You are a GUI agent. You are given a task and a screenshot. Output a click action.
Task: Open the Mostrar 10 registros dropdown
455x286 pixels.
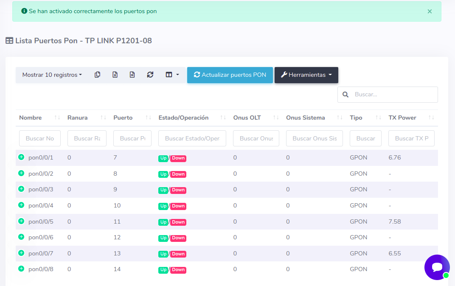click(x=52, y=75)
